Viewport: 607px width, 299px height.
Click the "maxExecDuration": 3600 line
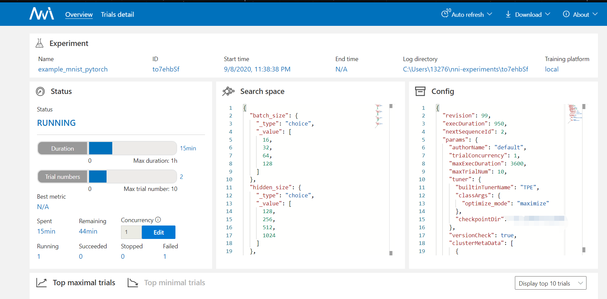click(487, 163)
